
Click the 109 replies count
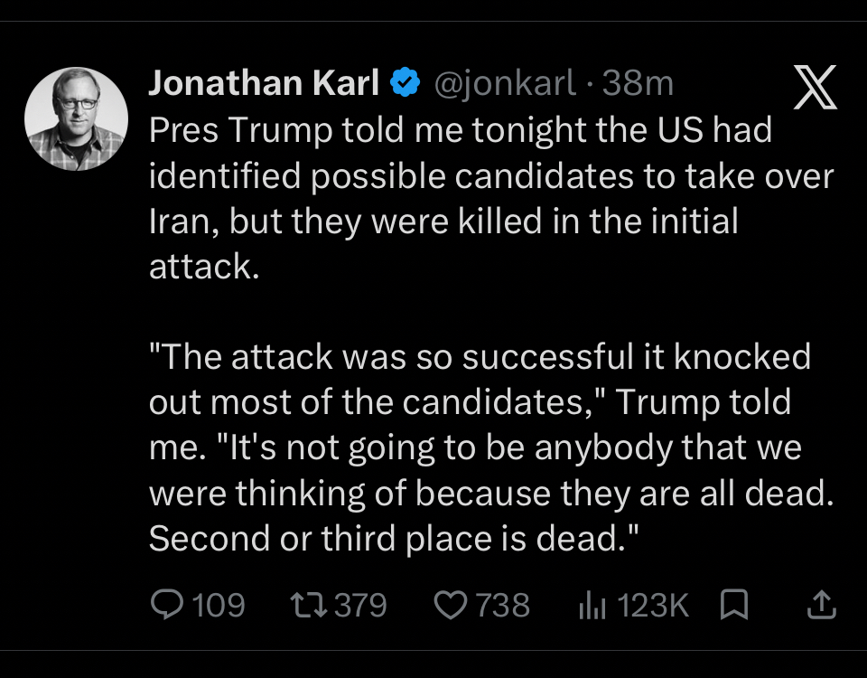(x=219, y=604)
